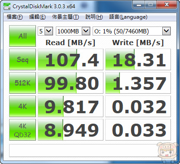
Task: Run all benchmarks with the All button
Action: tap(22, 36)
